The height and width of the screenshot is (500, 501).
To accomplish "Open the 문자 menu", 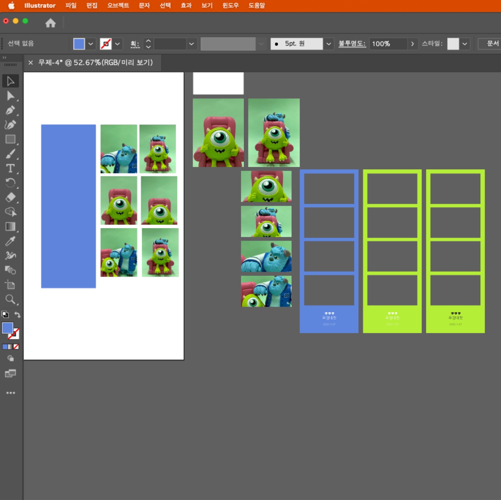I will 144,6.
